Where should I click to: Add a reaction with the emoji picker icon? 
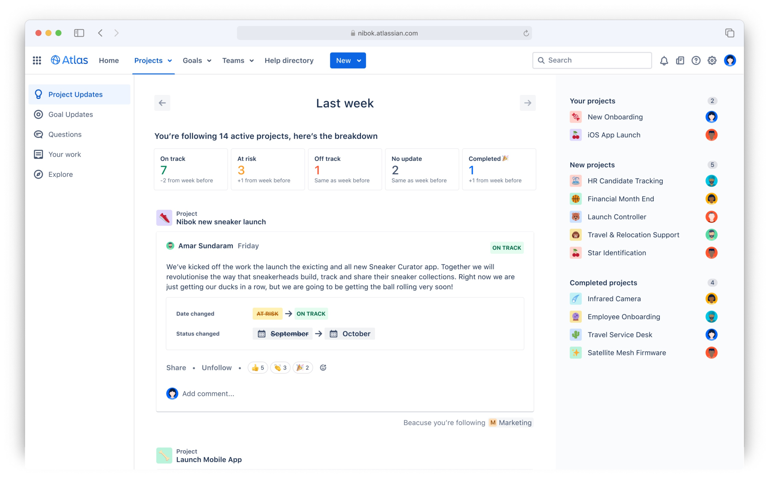323,368
